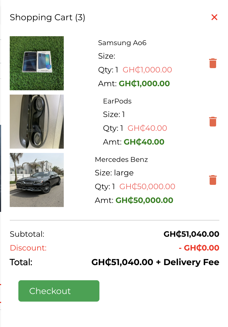The image size is (228, 327).
Task: Click the discount amount - GH₵0.00
Action: tap(199, 248)
